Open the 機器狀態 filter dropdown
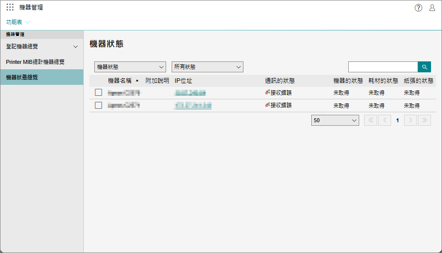 click(130, 67)
